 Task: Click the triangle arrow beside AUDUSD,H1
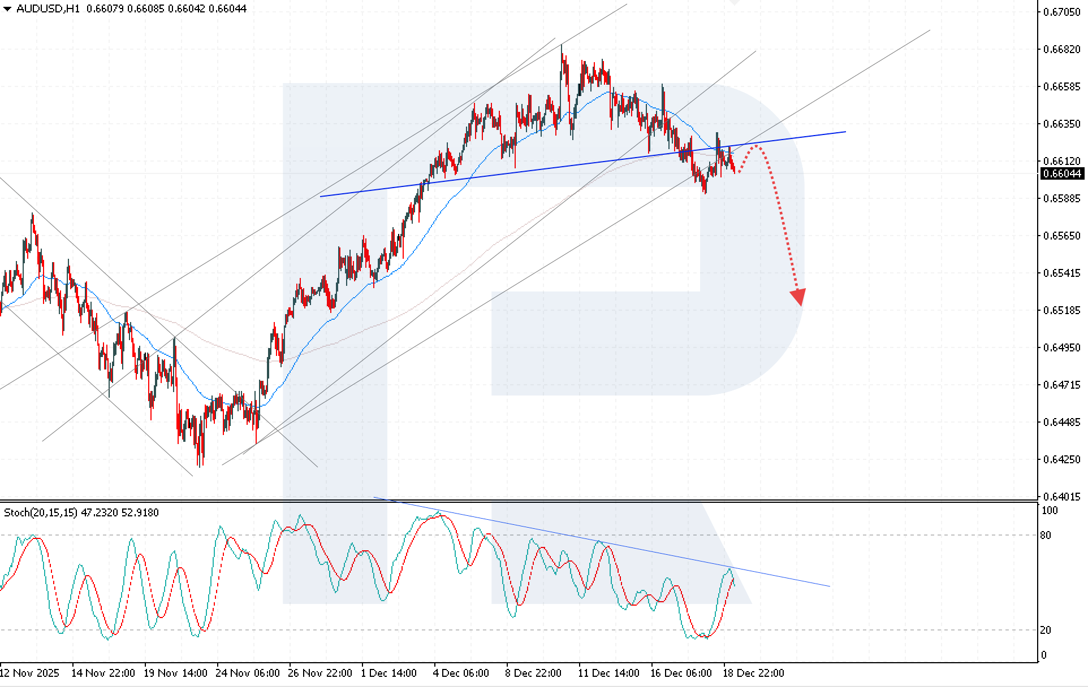7,9
